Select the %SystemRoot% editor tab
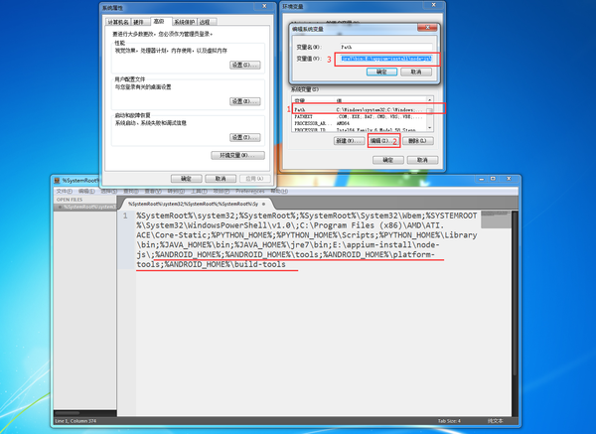Screen dimensions: 596x434 (196, 204)
